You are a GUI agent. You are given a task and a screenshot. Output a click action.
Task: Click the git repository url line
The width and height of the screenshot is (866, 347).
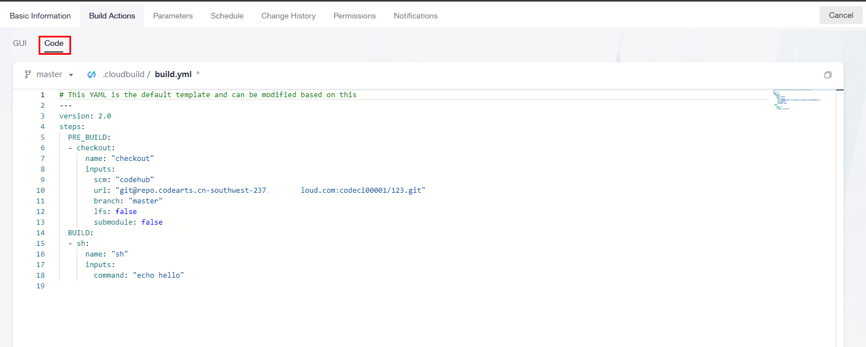click(260, 191)
